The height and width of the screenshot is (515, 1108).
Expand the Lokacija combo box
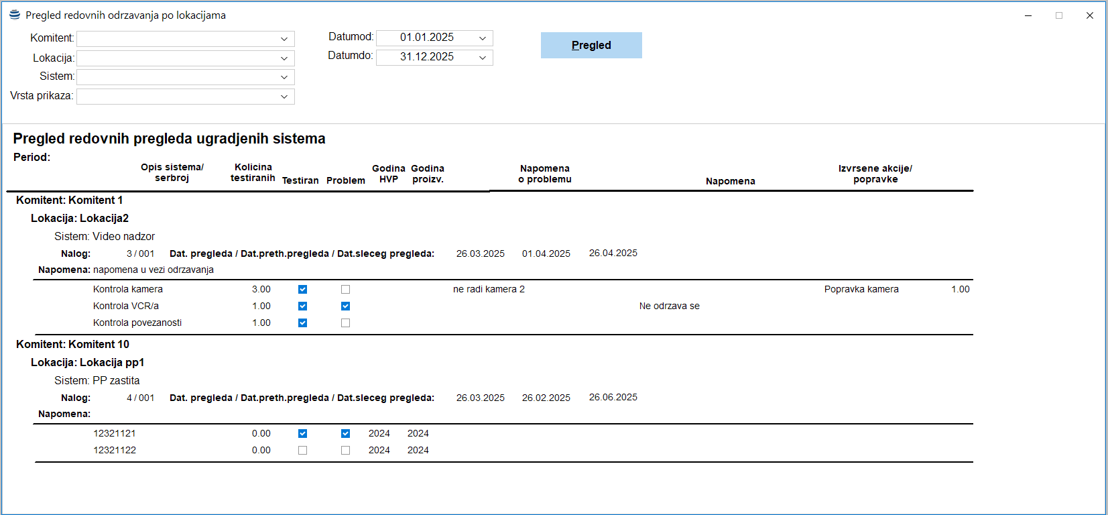(x=284, y=58)
